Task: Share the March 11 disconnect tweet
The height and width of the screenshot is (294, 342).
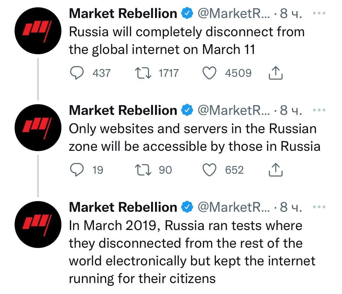Action: pos(276,73)
